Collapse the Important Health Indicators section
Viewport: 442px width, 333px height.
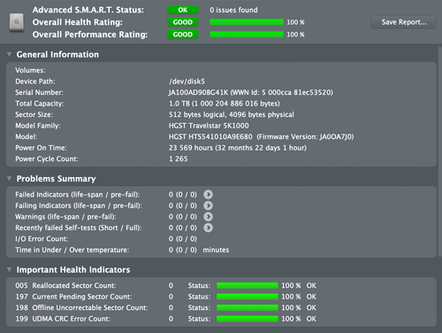click(10, 269)
